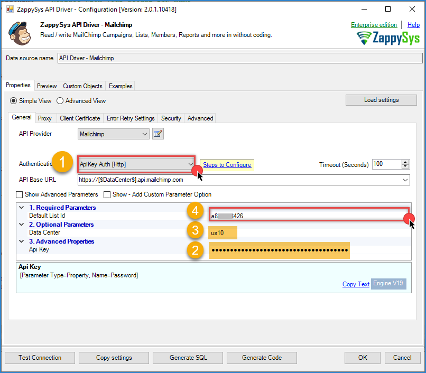Click the 2. Optional Parameters heading
The height and width of the screenshot is (373, 426).
pyautogui.click(x=61, y=225)
